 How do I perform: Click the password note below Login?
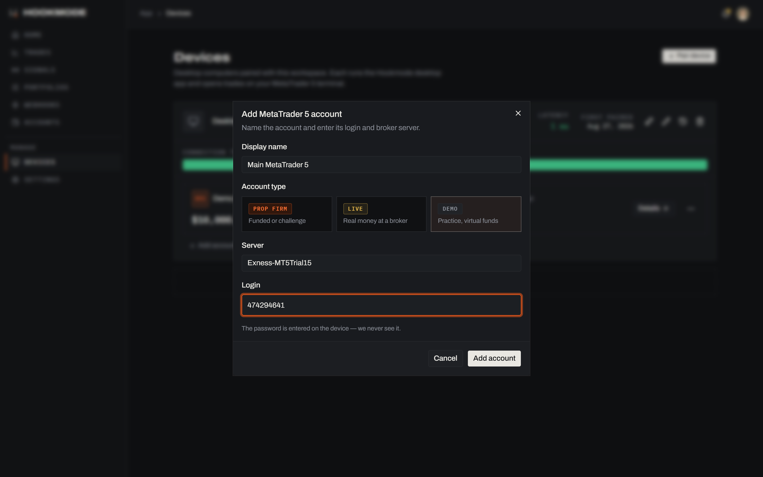click(321, 328)
